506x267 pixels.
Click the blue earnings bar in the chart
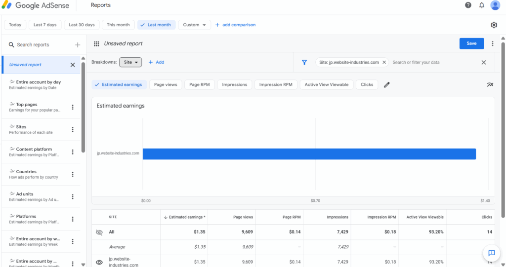point(309,153)
